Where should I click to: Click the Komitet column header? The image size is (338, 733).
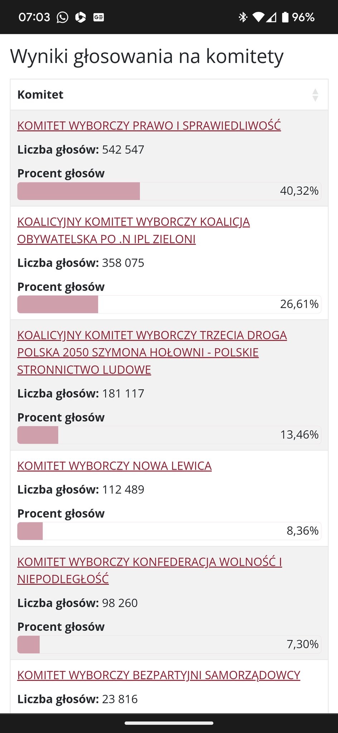(x=169, y=94)
